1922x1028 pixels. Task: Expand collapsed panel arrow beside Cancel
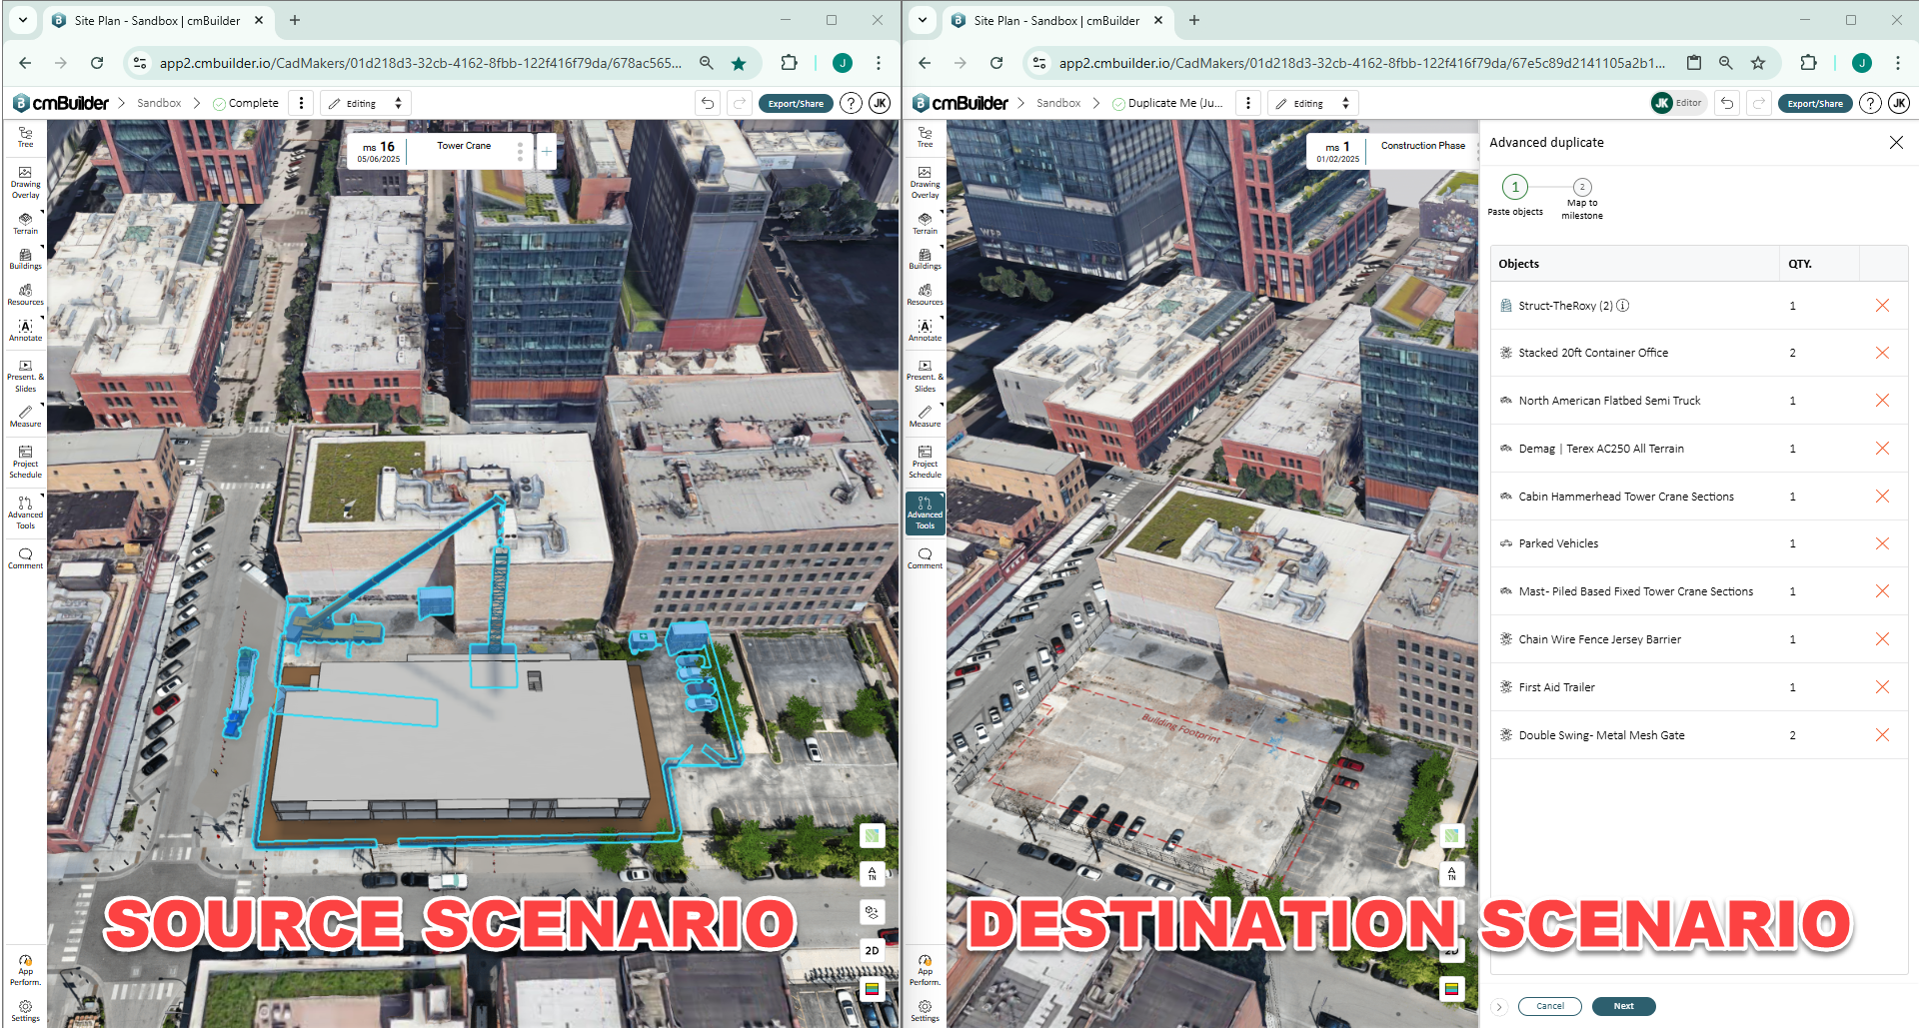click(1499, 1007)
